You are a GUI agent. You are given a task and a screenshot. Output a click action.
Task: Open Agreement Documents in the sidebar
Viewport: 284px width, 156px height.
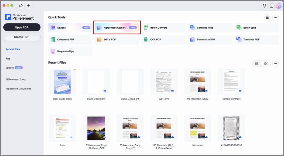coord(19,88)
